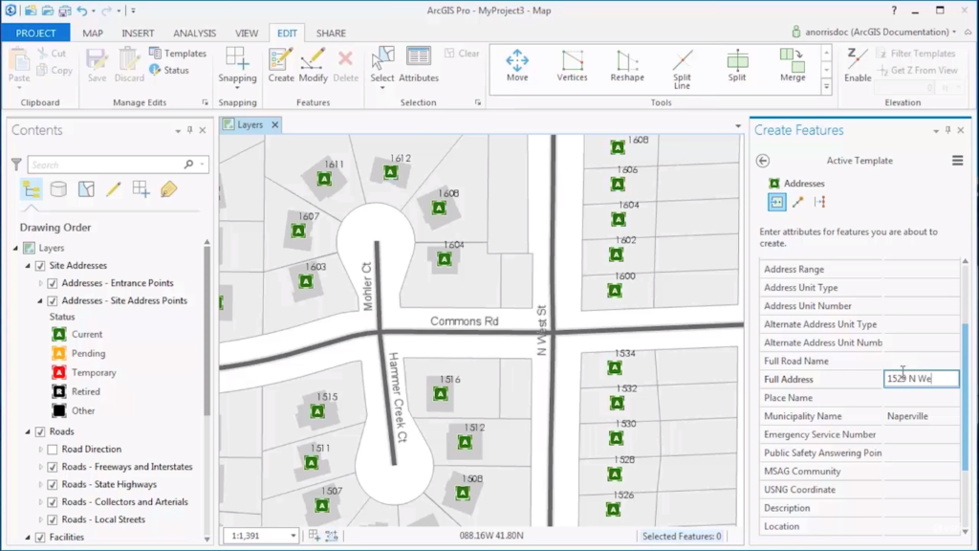Image resolution: width=979 pixels, height=551 pixels.
Task: Collapse the Site Addresses group
Action: tap(28, 266)
